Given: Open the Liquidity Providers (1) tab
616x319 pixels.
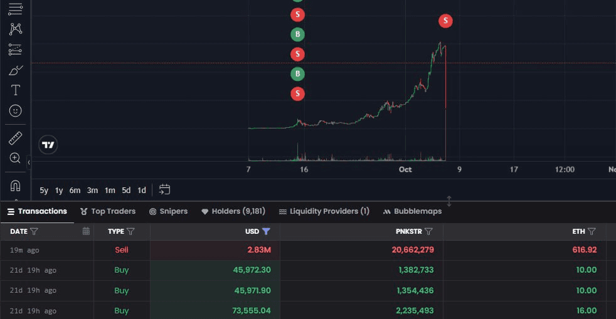Looking at the screenshot, I should [x=324, y=211].
